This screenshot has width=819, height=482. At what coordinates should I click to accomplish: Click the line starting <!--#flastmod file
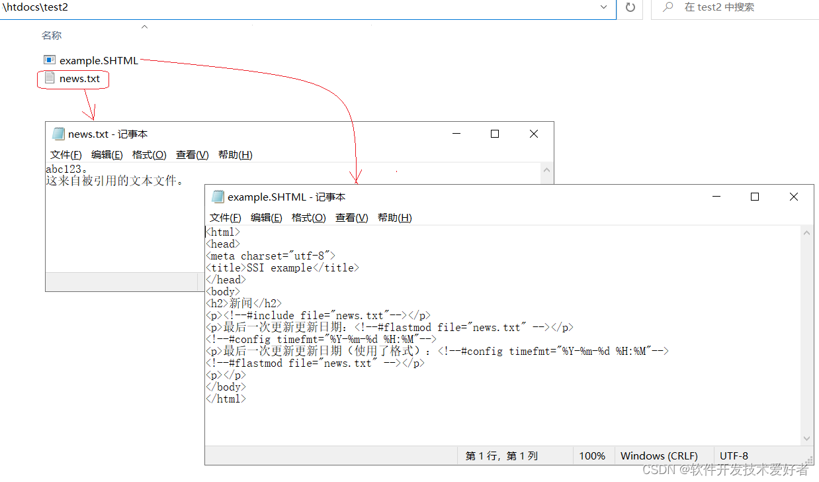(x=315, y=363)
